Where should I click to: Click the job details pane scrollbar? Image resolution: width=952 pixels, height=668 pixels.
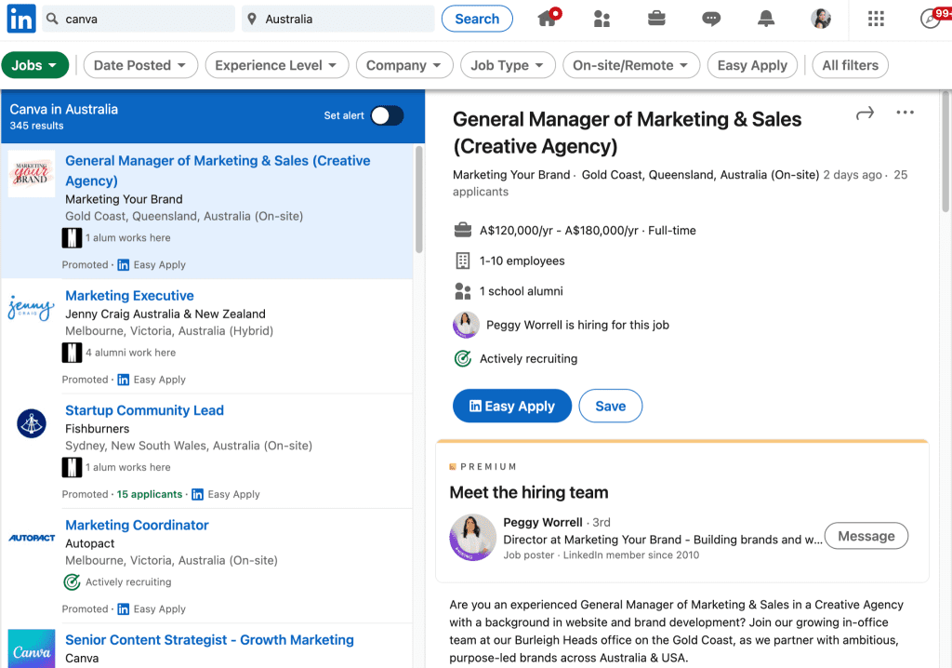pos(945,152)
